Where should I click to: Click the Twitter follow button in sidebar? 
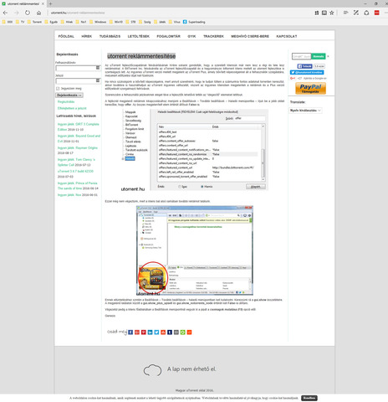tap(307, 72)
